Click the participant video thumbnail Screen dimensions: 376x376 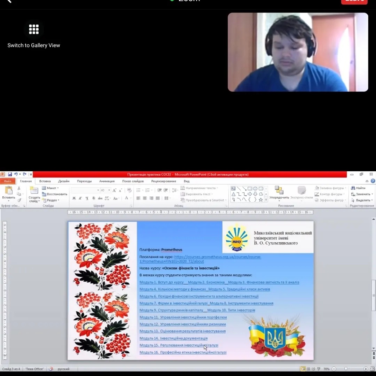pyautogui.click(x=298, y=52)
